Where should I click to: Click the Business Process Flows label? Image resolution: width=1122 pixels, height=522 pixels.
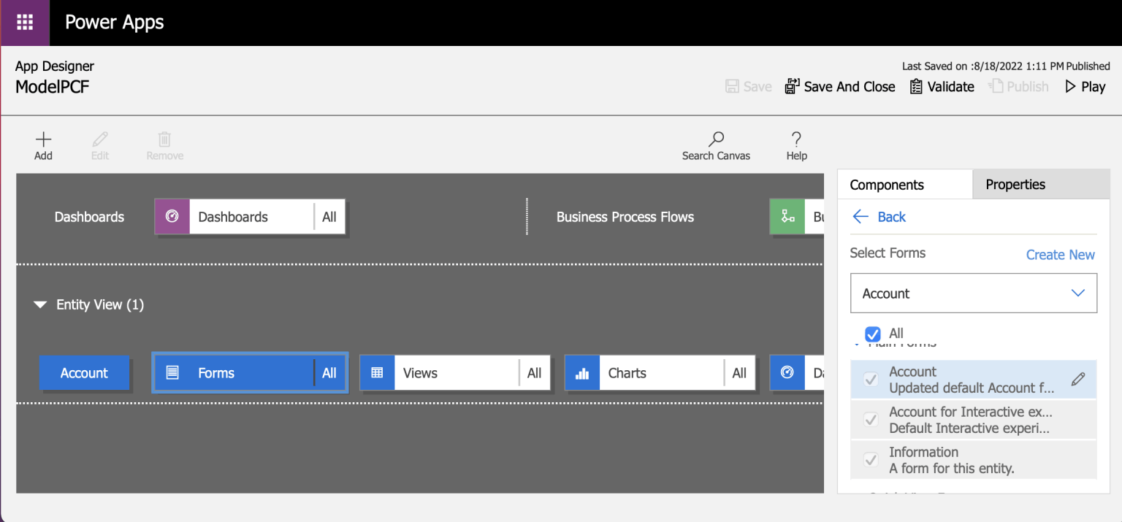tap(625, 217)
